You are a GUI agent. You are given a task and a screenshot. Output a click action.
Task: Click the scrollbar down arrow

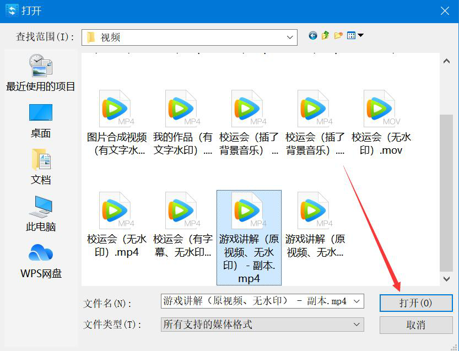click(446, 280)
